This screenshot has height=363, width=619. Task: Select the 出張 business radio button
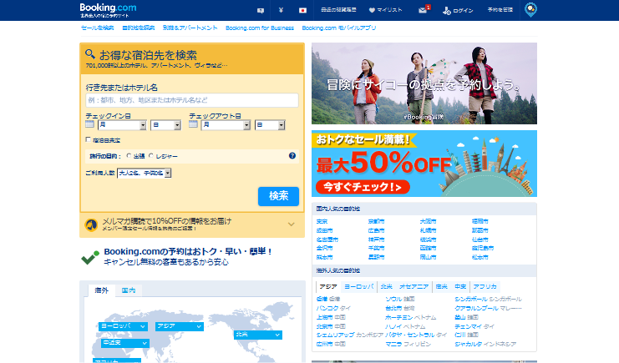pos(129,156)
